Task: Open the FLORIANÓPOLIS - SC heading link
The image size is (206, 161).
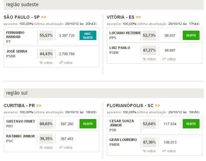Action: click(x=130, y=106)
